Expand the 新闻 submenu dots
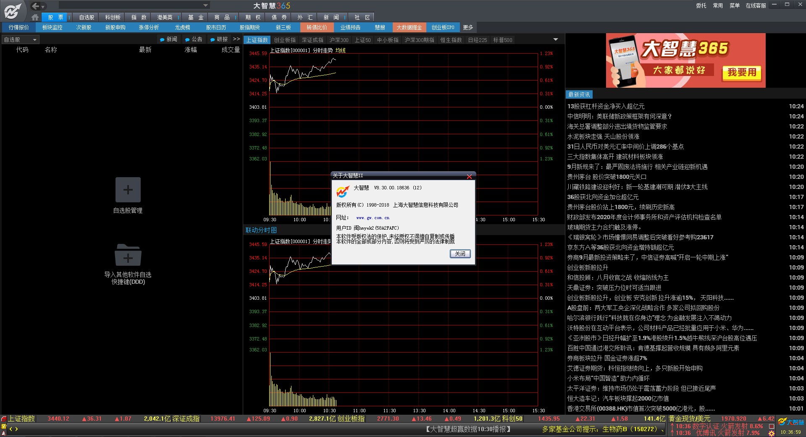The height and width of the screenshot is (437, 806). pyautogui.click(x=345, y=17)
